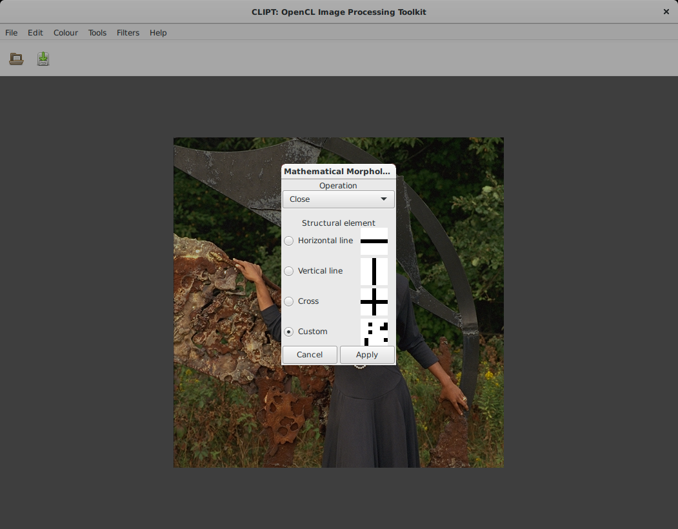678x529 pixels.
Task: Expand the Operation dropdown showing Close
Action: coord(338,199)
